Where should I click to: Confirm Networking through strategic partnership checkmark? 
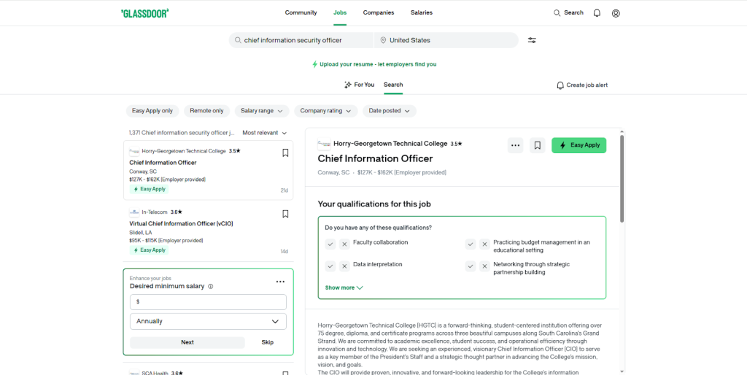471,266
